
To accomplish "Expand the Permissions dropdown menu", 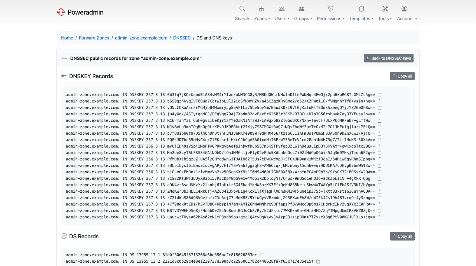I will pos(331,18).
